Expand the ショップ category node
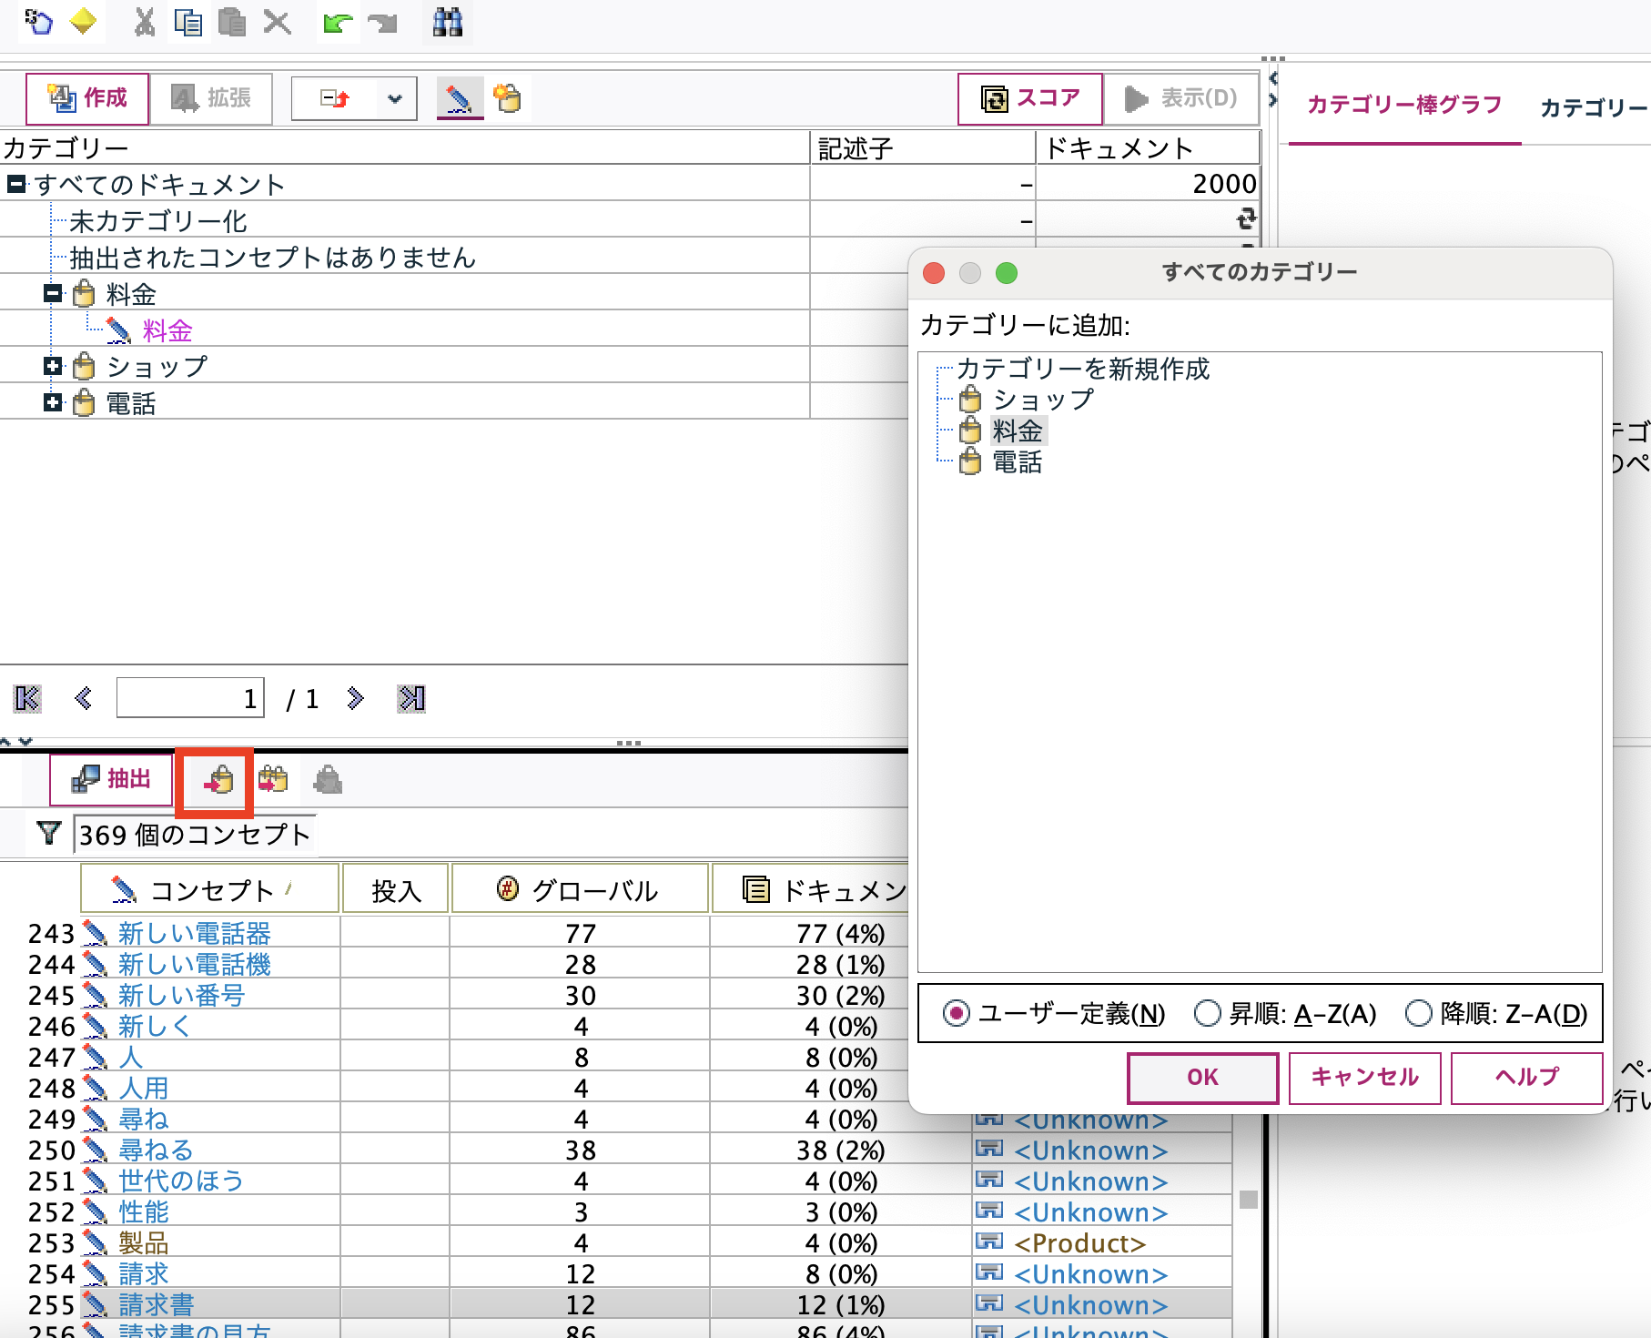Viewport: 1651px width, 1338px height. tap(52, 366)
